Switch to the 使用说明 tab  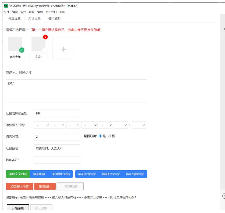point(54,19)
